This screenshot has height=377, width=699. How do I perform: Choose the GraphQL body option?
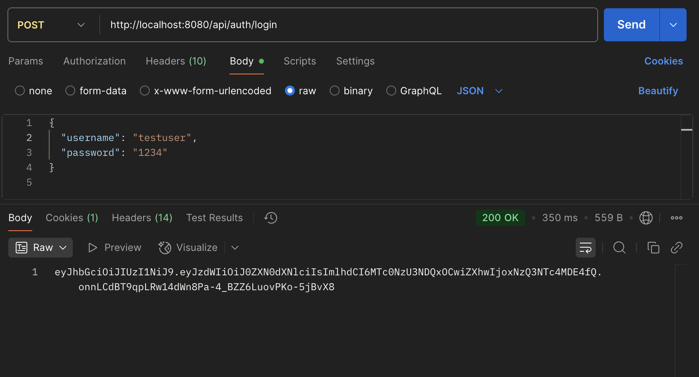[391, 91]
